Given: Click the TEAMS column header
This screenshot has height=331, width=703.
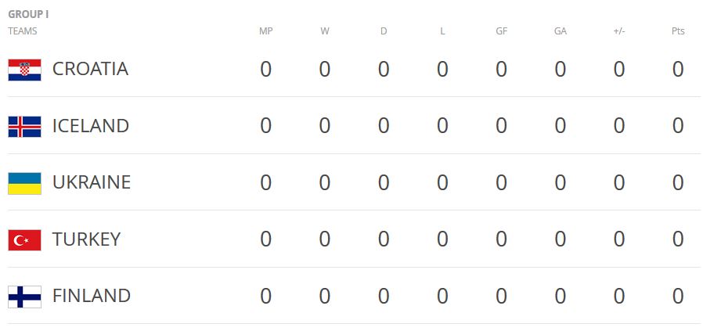Looking at the screenshot, I should click(x=23, y=31).
